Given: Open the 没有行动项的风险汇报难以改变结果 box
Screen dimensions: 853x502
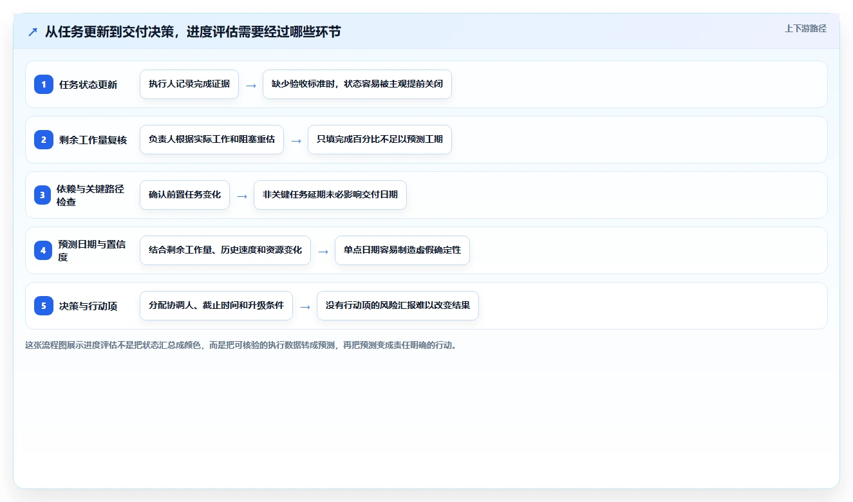Looking at the screenshot, I should [398, 306].
